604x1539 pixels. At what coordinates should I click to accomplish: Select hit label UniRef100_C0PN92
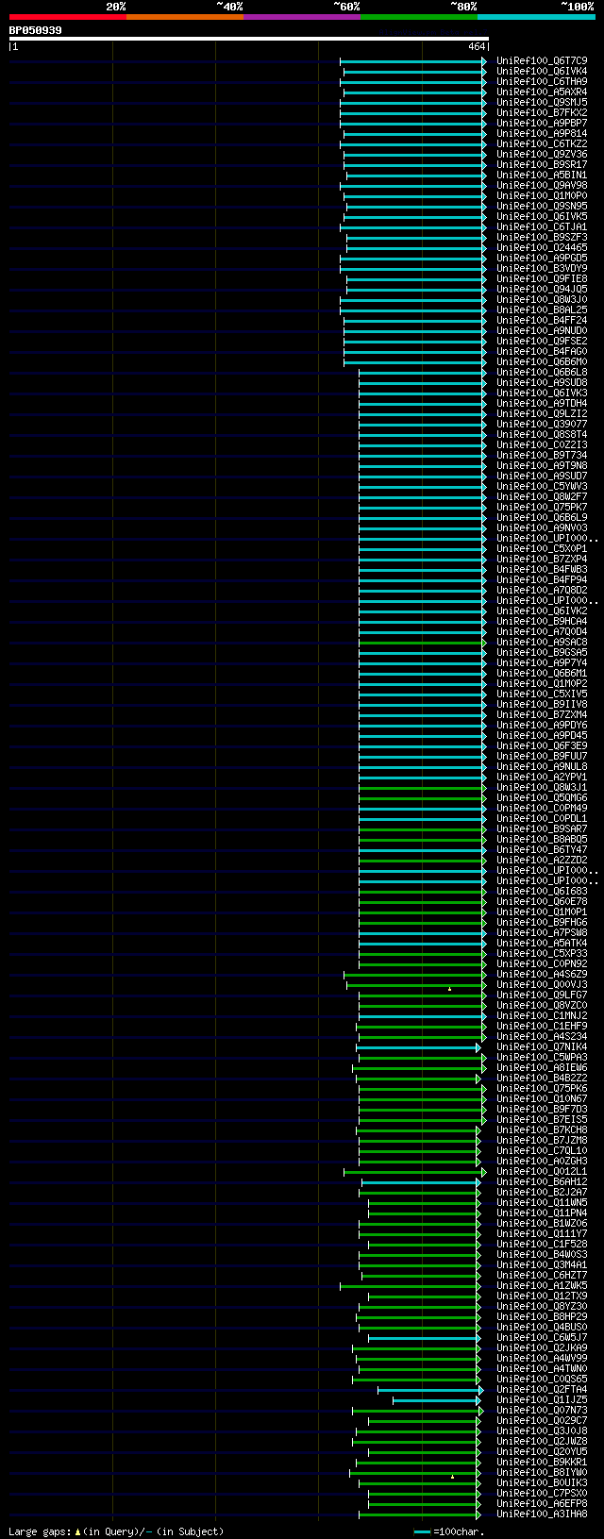[542, 963]
